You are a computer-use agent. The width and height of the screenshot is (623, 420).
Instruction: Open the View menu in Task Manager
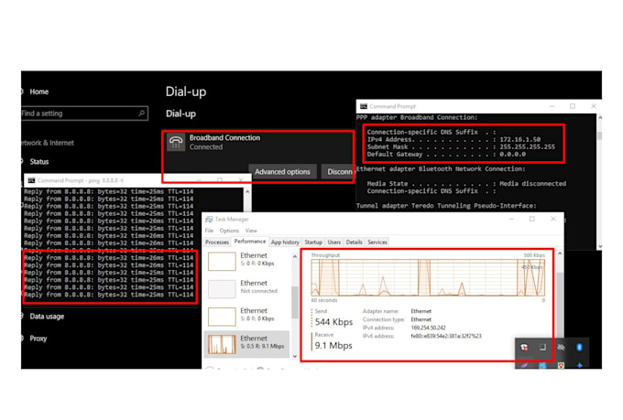pos(251,231)
